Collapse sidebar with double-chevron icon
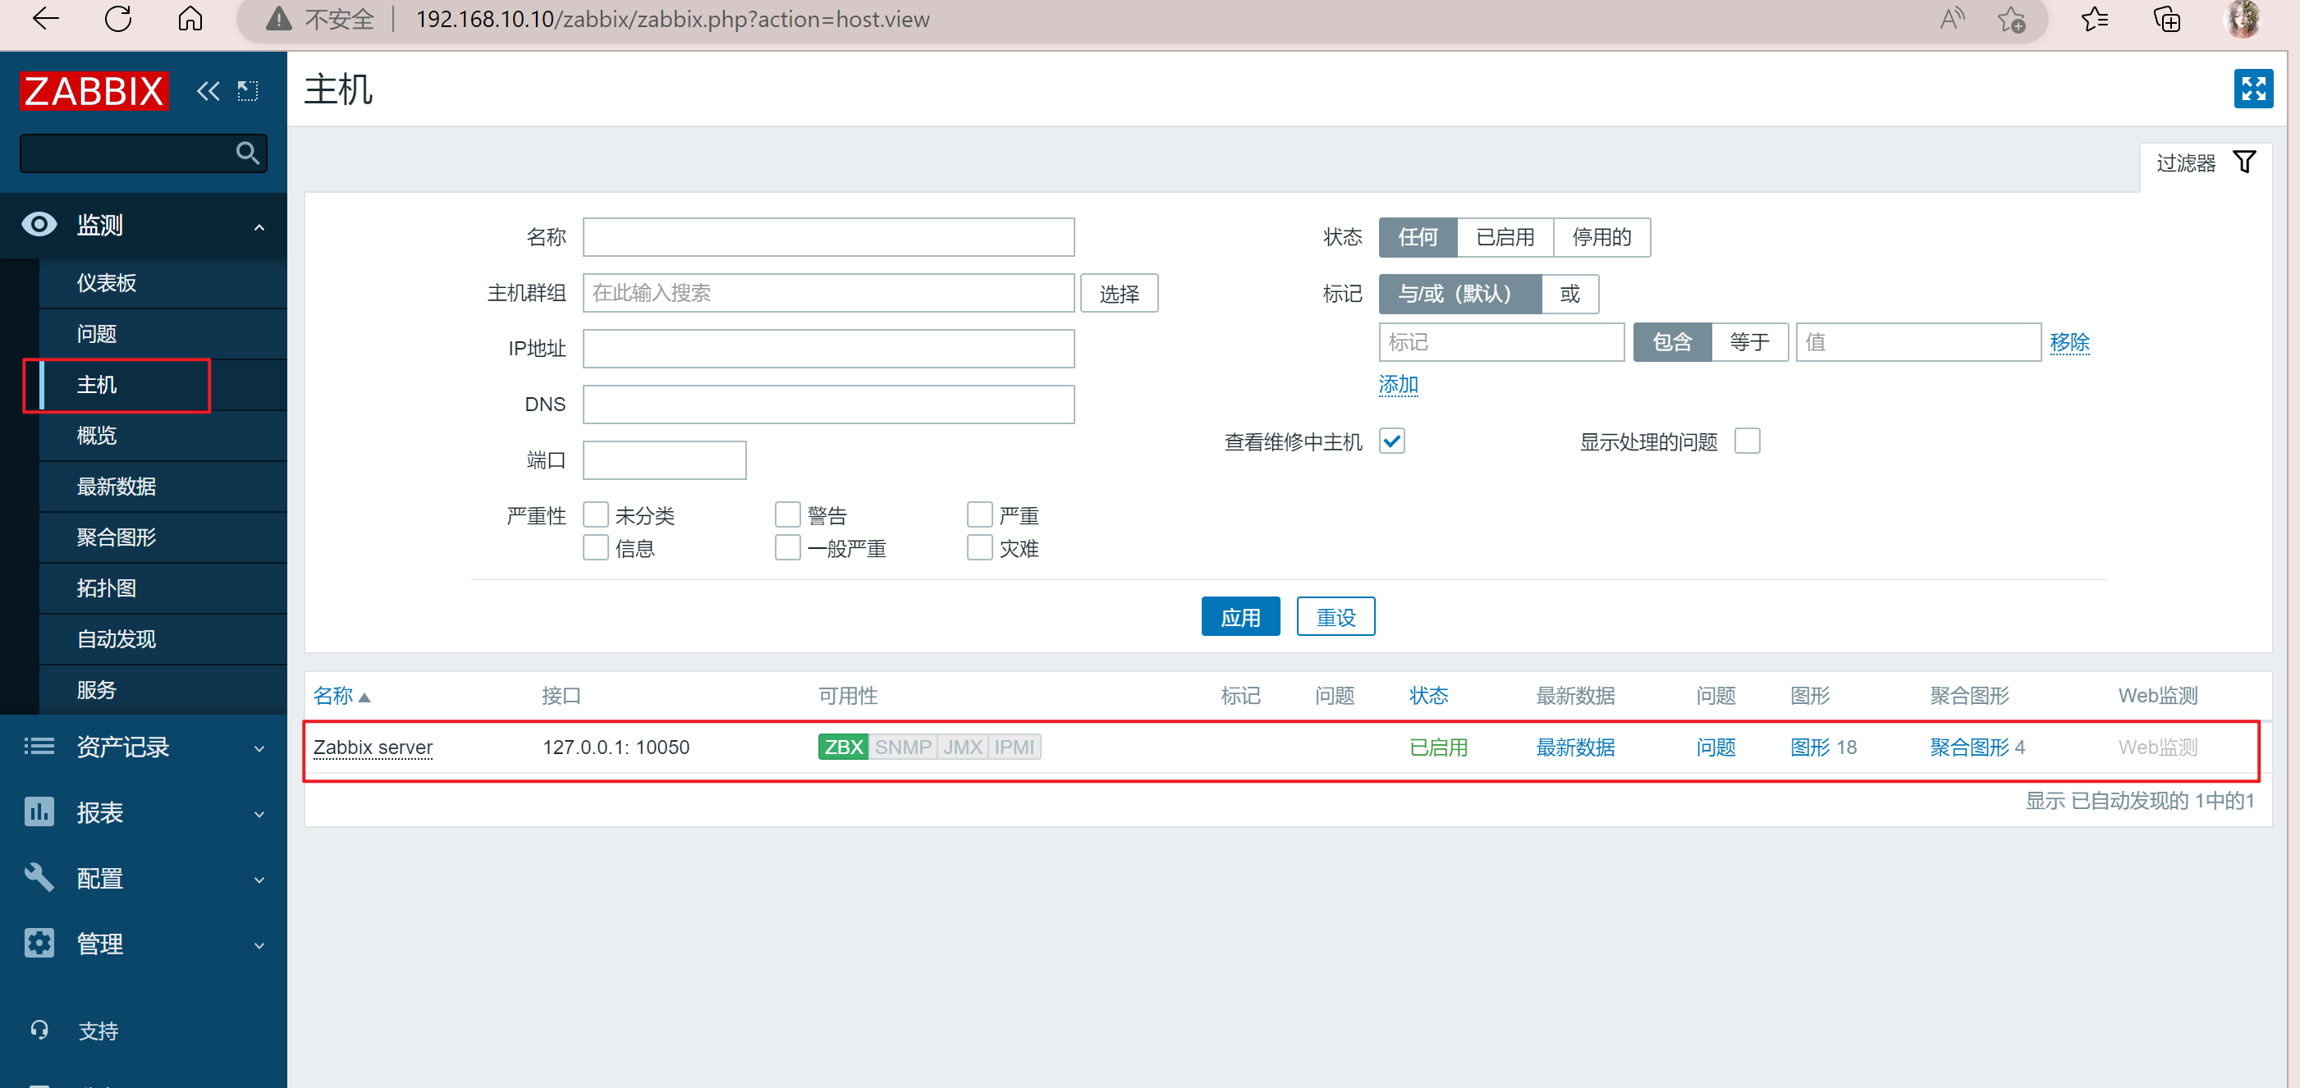The height and width of the screenshot is (1088, 2300). [208, 91]
